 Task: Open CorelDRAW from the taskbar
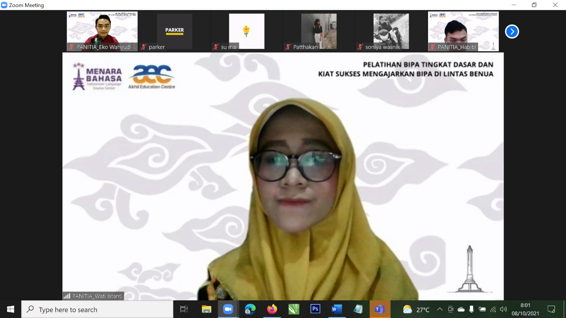[294, 309]
